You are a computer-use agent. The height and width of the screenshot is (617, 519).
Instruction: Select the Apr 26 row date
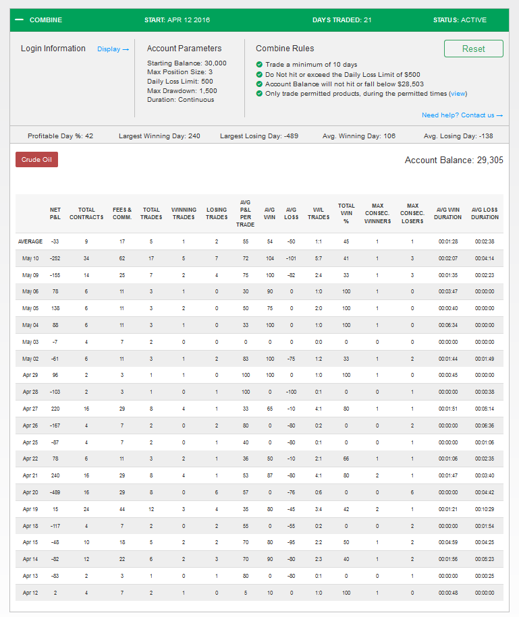(x=30, y=425)
